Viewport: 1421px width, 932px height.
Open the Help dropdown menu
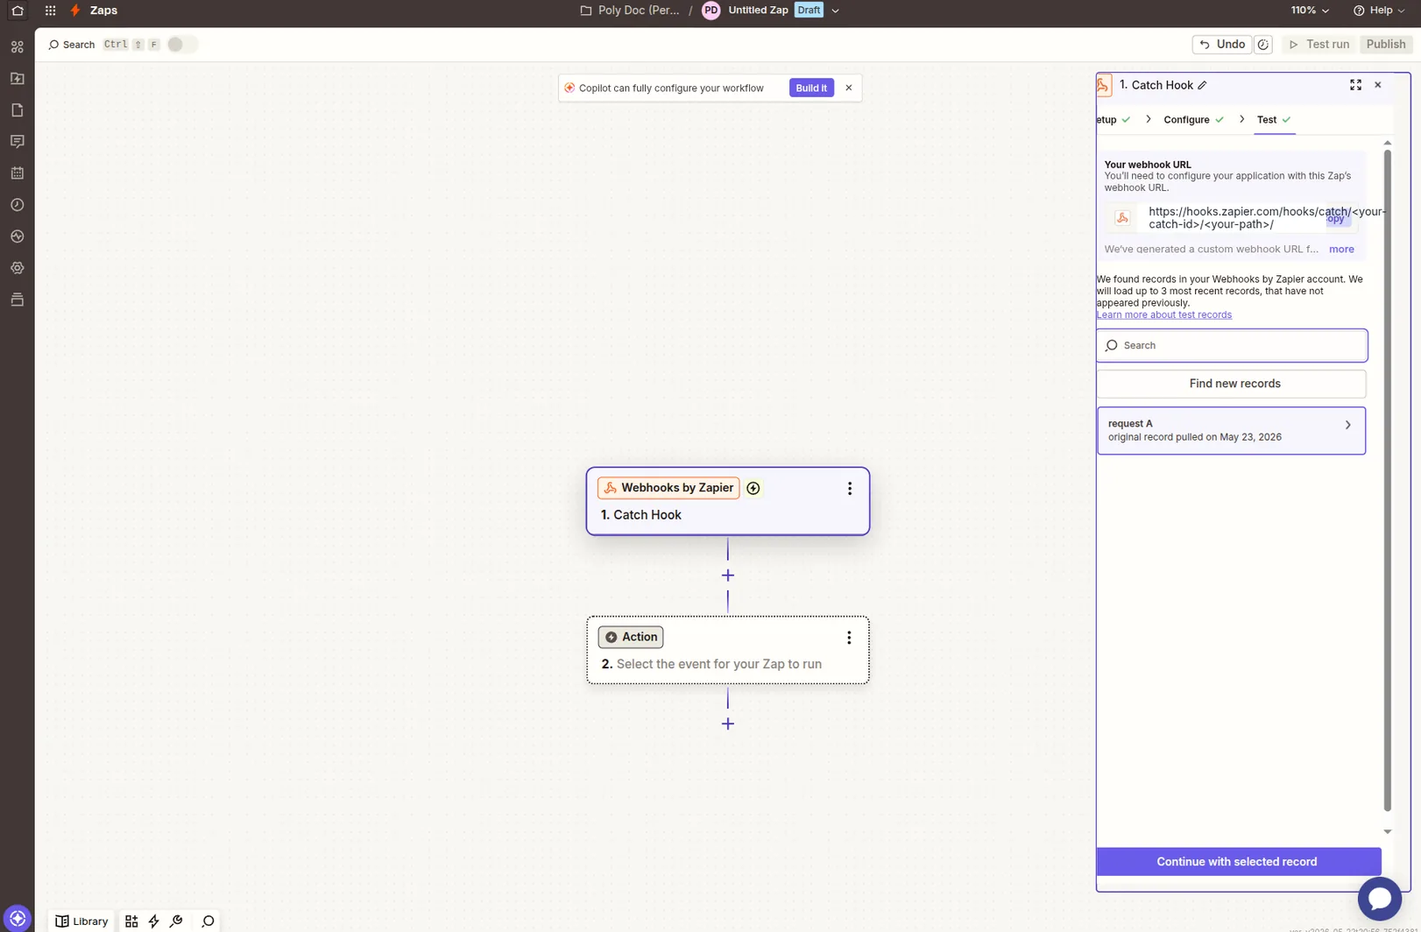tap(1380, 11)
